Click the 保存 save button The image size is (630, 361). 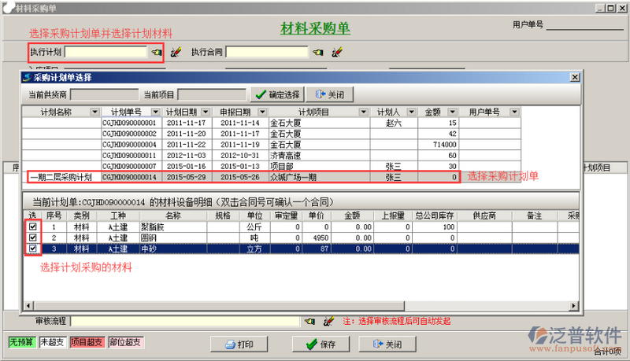(x=321, y=344)
